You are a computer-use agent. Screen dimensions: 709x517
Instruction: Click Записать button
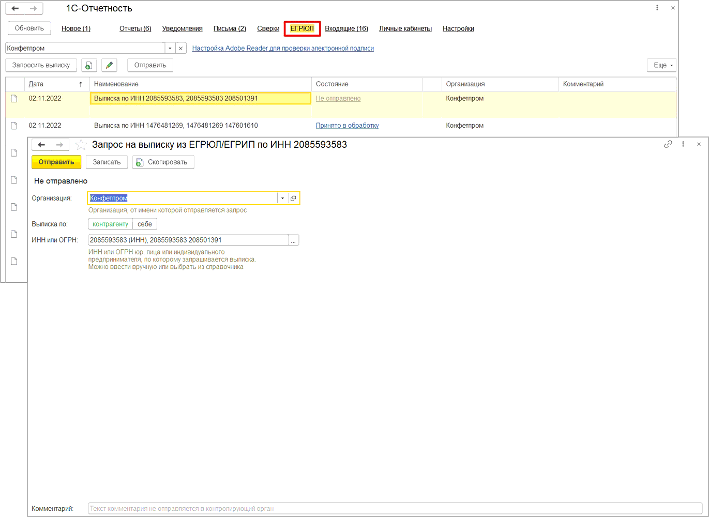point(107,162)
